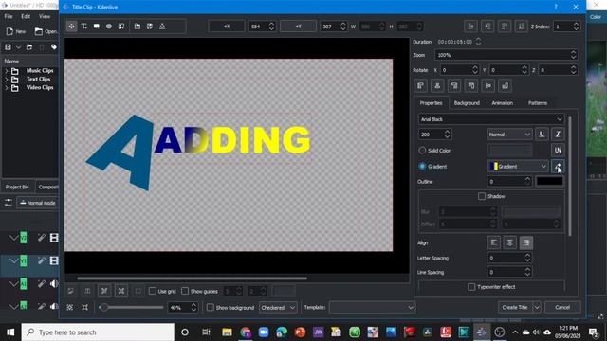The width and height of the screenshot is (607, 341).
Task: Click the outline color swatch
Action: [x=550, y=181]
